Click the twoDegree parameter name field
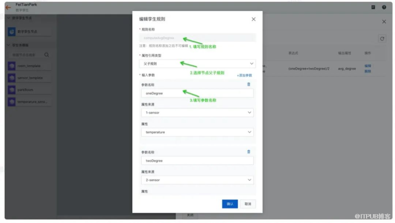The width and height of the screenshot is (395, 223). 197,160
